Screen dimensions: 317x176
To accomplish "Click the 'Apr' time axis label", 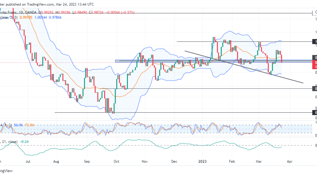I will (290, 162).
